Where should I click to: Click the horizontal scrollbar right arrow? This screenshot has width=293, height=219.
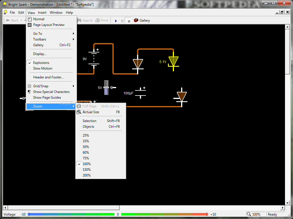pyautogui.click(x=283, y=208)
